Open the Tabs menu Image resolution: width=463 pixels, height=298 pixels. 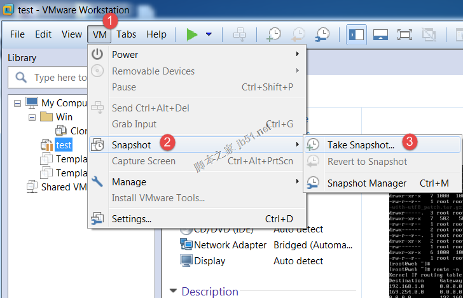tap(126, 34)
